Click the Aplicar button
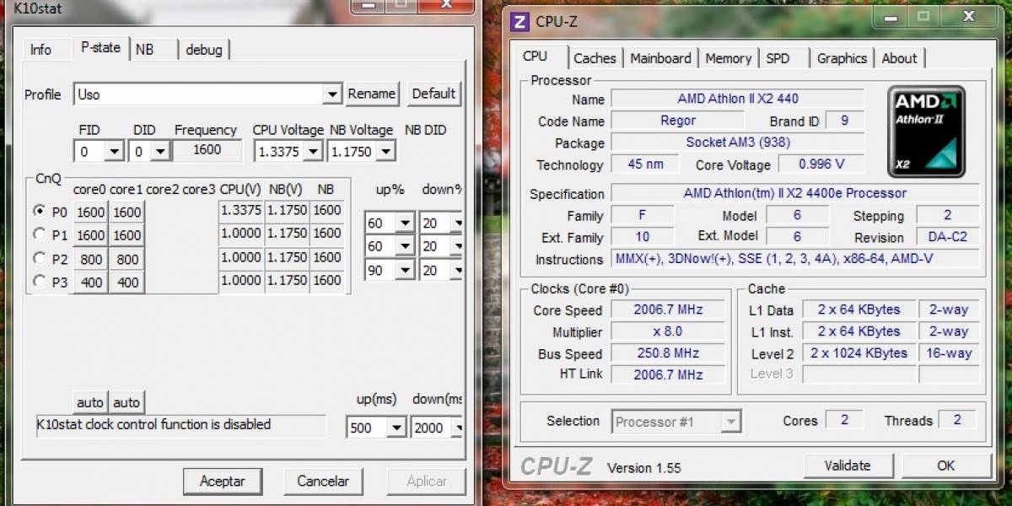Screen dimensions: 1012x506 pyautogui.click(x=427, y=481)
